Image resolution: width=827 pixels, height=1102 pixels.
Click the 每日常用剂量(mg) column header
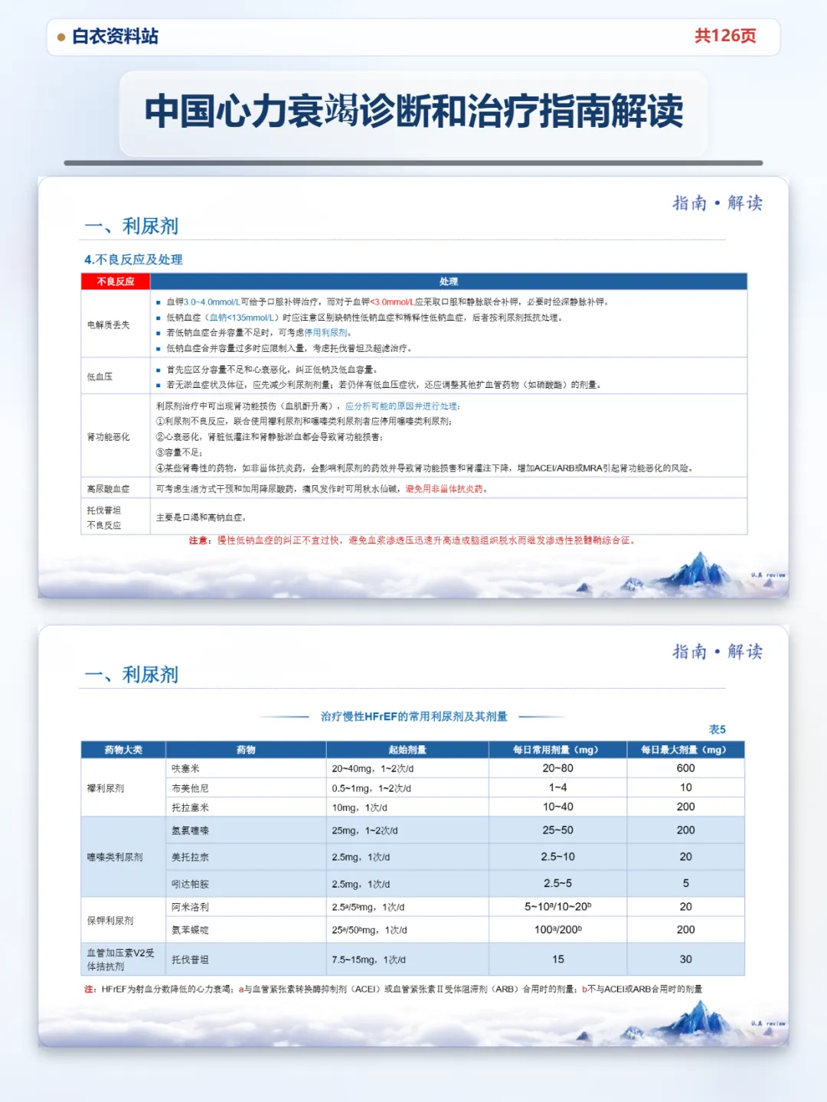(x=557, y=749)
